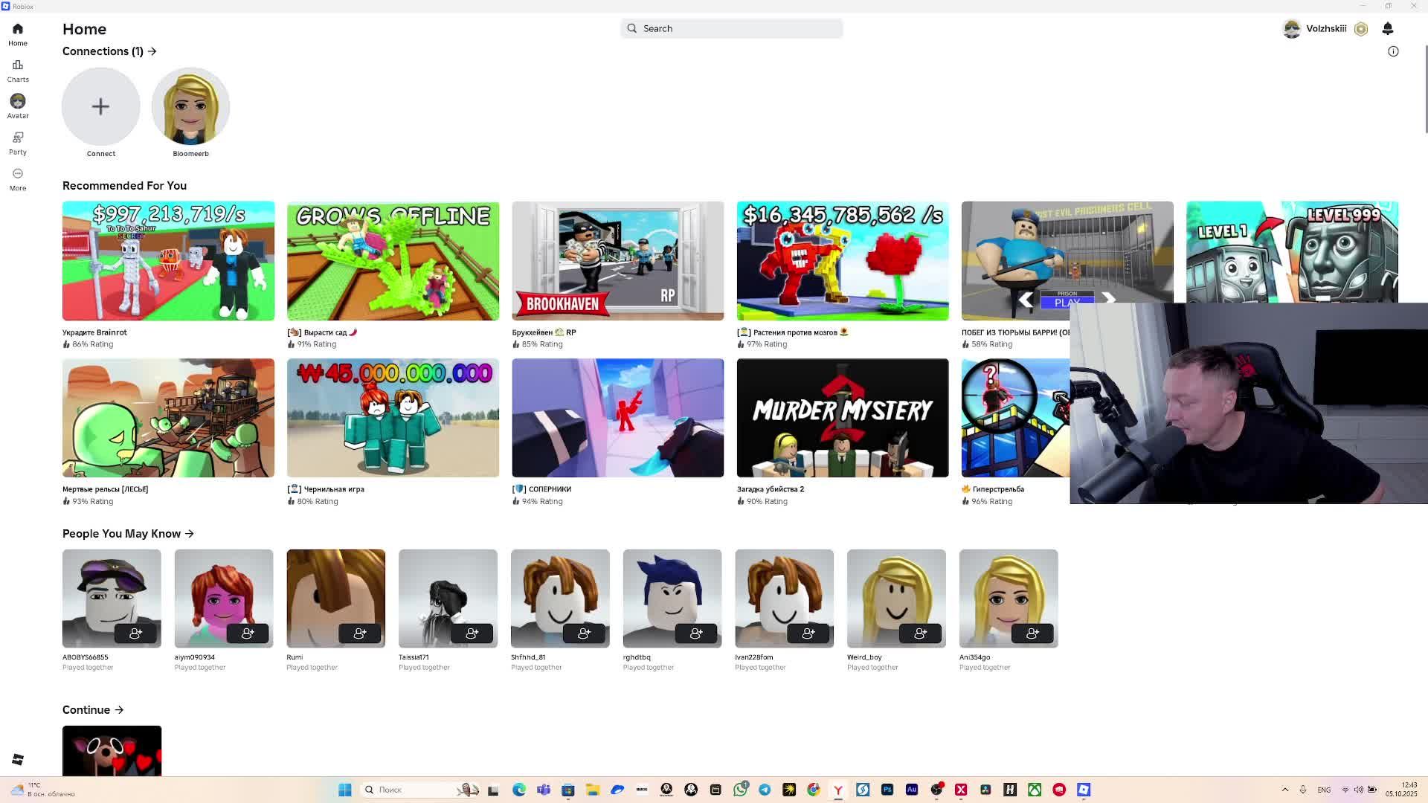Add ABOBYS66855 as a connection
Viewport: 1428px width, 803px height.
pos(135,633)
